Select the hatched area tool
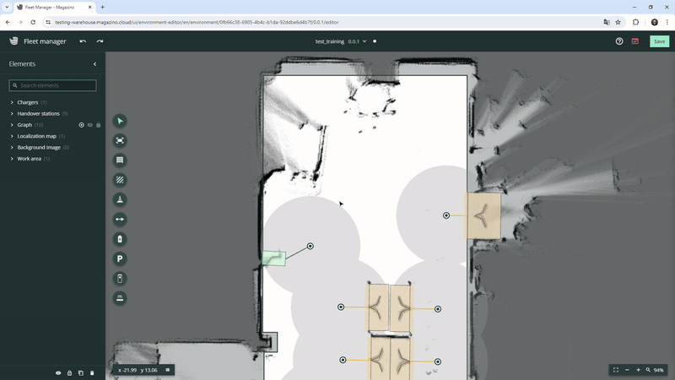Viewport: 675px width, 380px height. click(120, 180)
